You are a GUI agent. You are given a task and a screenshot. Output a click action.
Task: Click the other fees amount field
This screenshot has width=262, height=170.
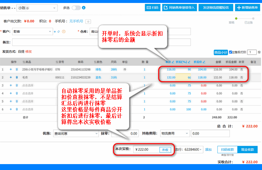210,133
